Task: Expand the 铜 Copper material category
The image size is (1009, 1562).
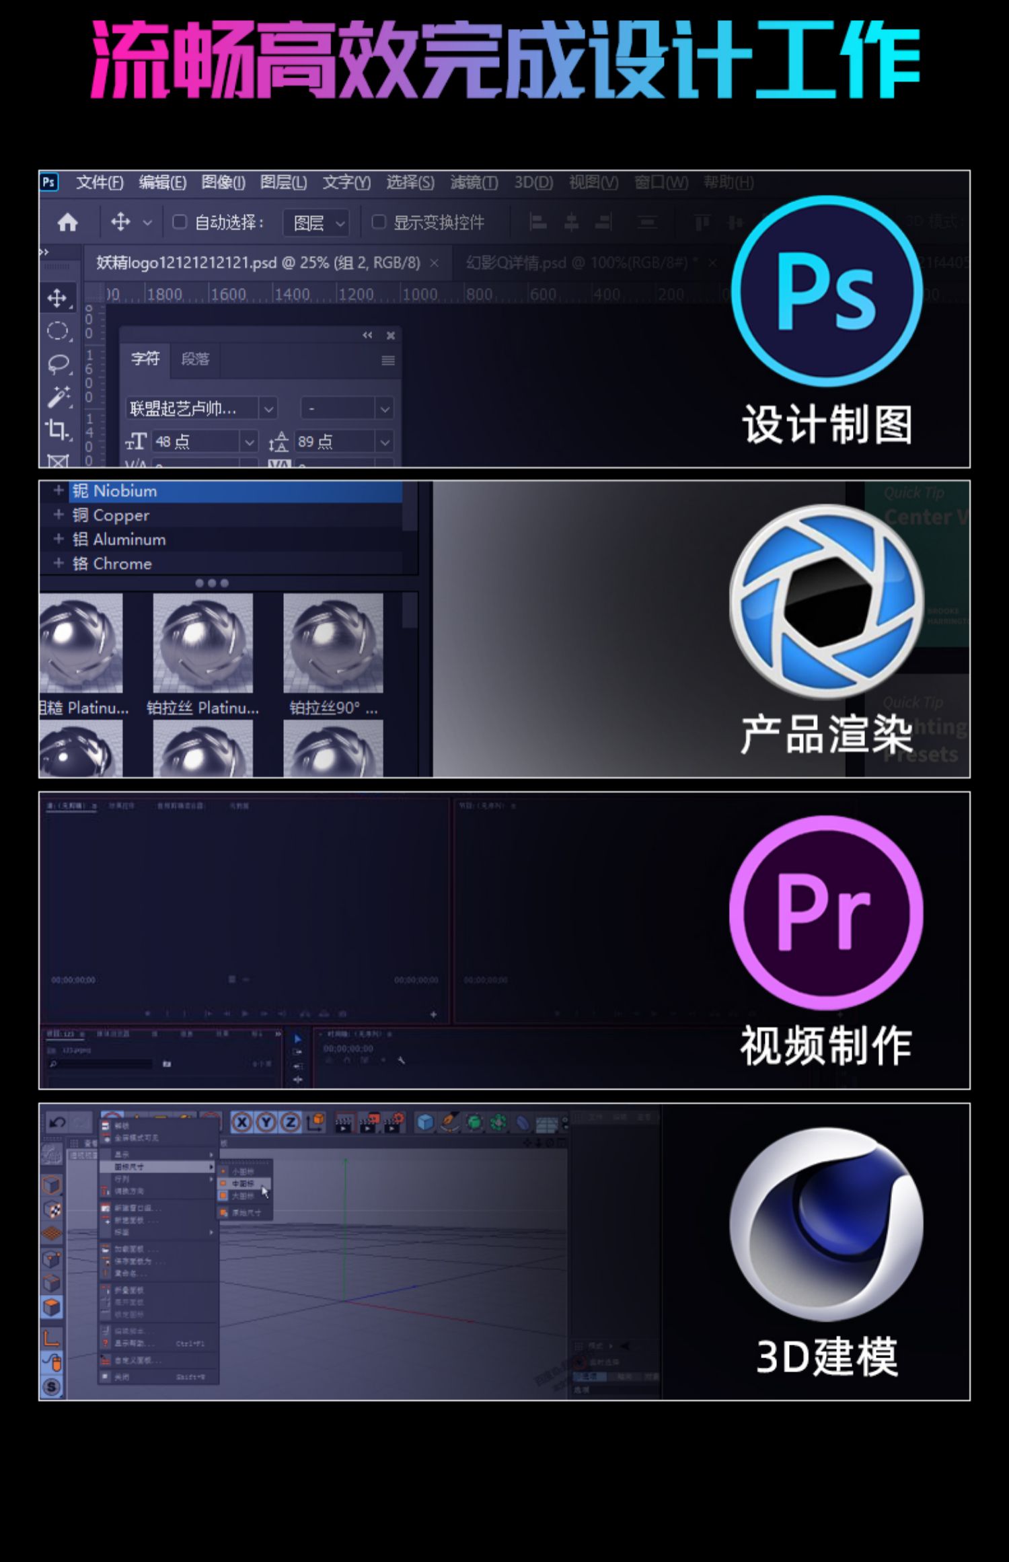Action: [59, 515]
